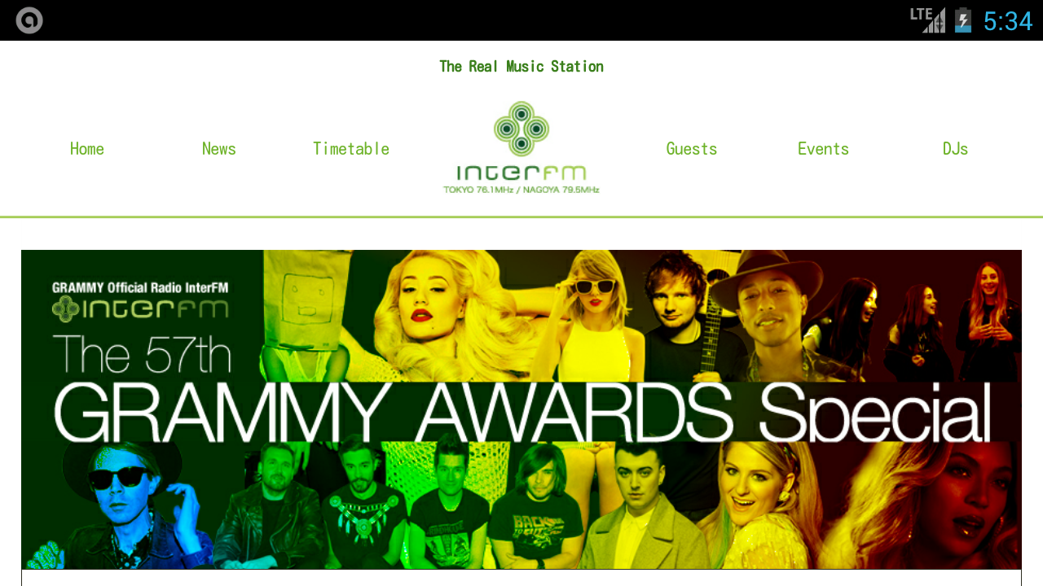
Task: Open the Home page link
Action: click(87, 149)
